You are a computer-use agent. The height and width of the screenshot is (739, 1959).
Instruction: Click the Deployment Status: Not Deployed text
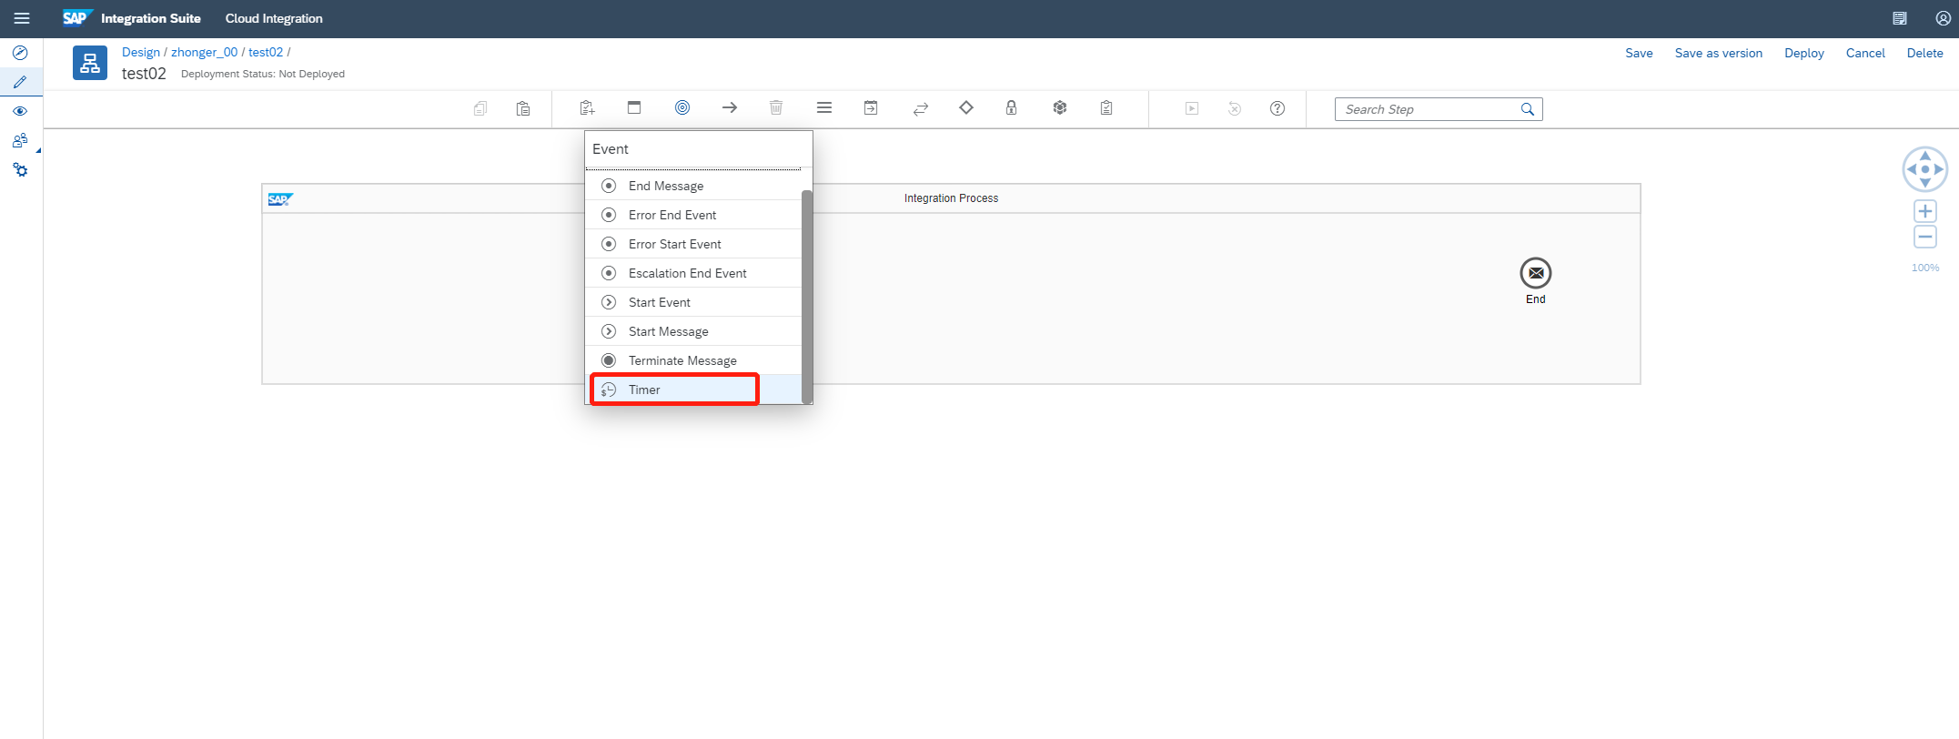point(263,74)
